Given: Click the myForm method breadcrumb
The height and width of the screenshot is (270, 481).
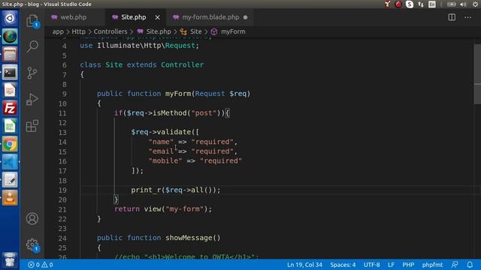Looking at the screenshot, I should pos(228,31).
